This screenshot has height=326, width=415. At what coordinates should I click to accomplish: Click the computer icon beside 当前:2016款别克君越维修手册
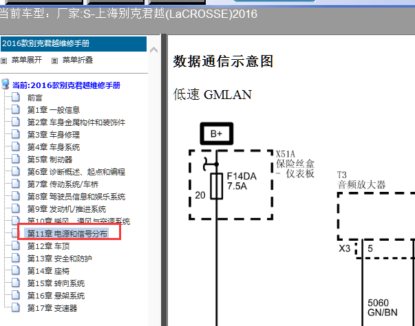click(x=6, y=85)
